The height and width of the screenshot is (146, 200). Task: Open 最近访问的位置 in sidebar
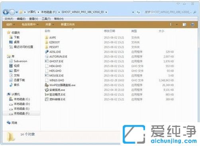click(24, 47)
